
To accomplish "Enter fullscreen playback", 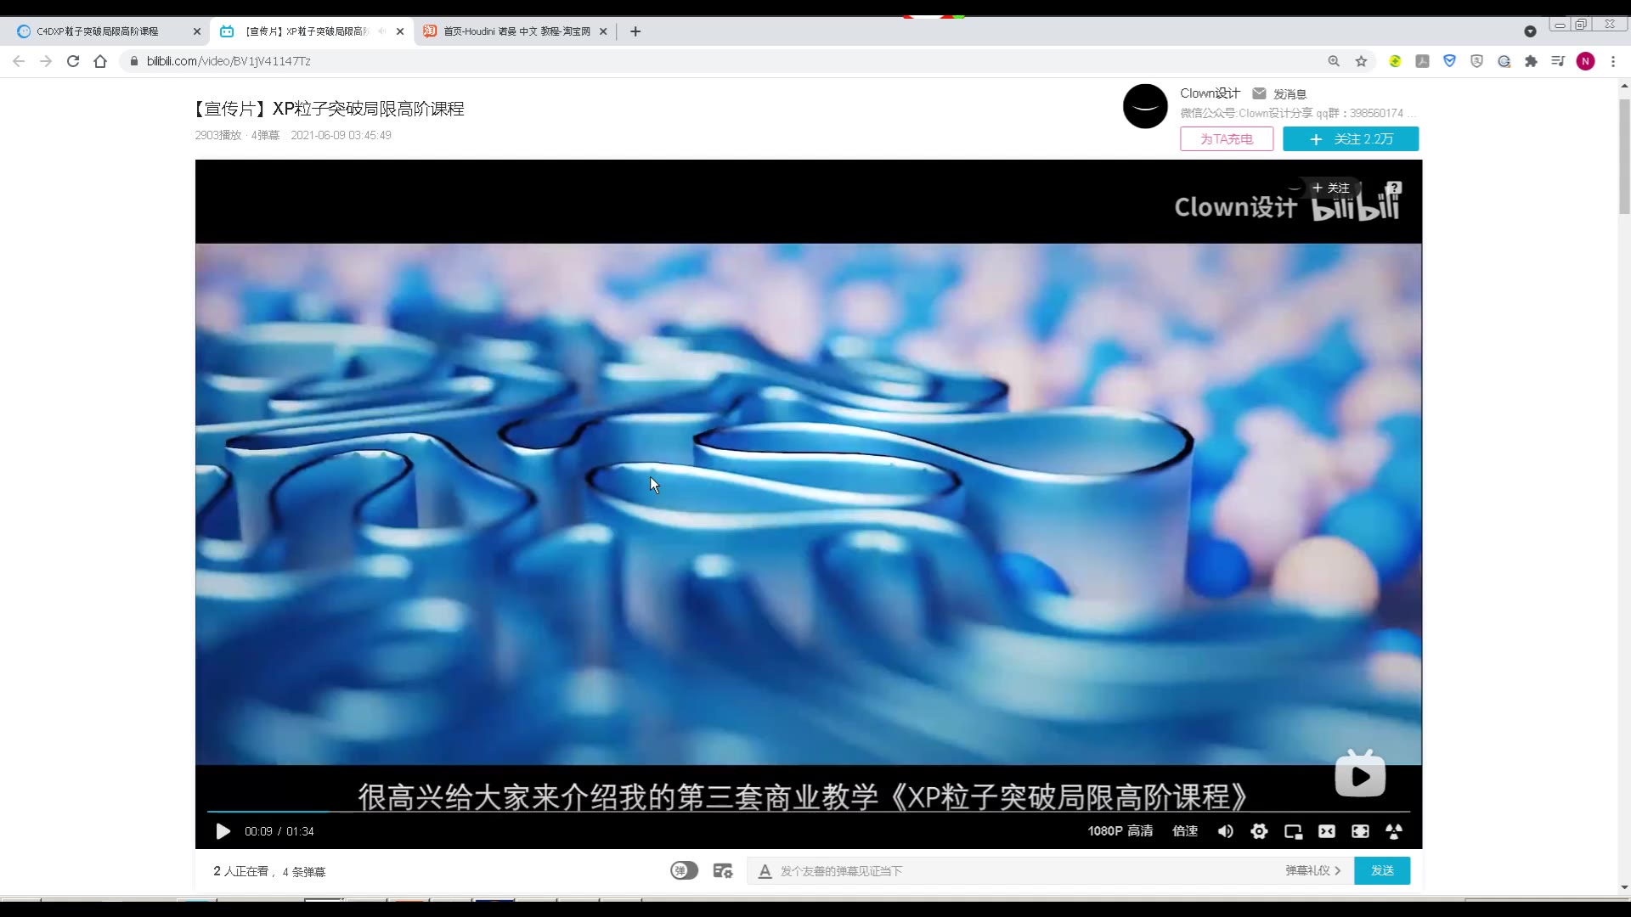I will pos(1360,831).
